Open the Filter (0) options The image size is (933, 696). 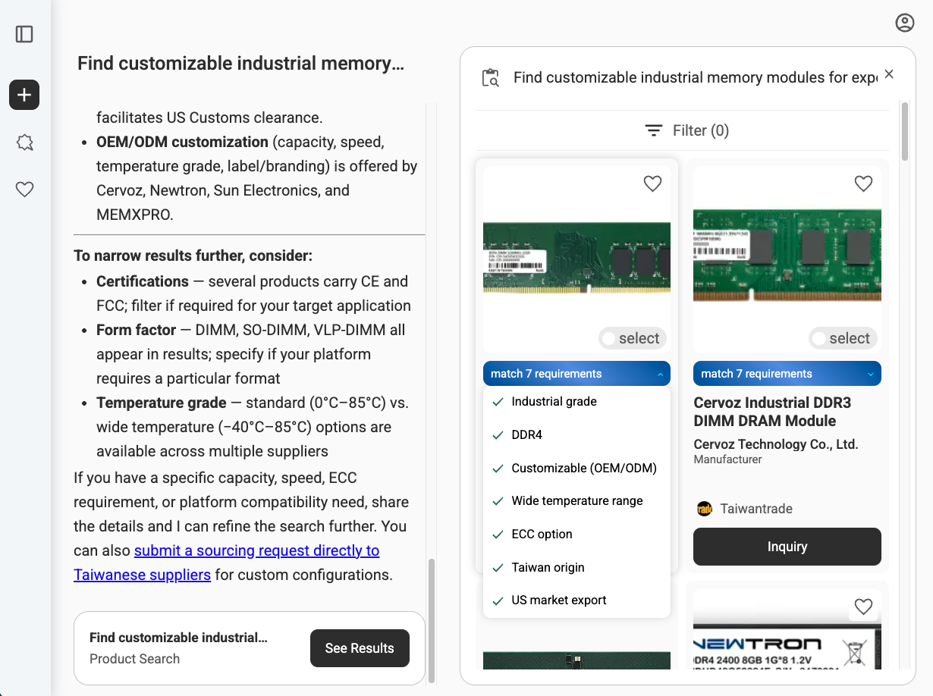coord(686,130)
